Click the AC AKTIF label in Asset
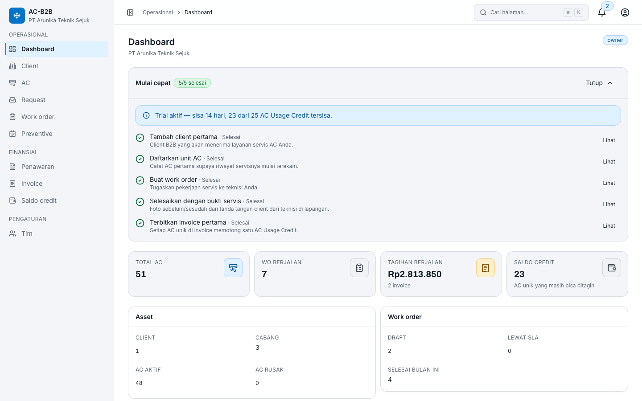Screen dimensions: 642x401 (x=148, y=370)
